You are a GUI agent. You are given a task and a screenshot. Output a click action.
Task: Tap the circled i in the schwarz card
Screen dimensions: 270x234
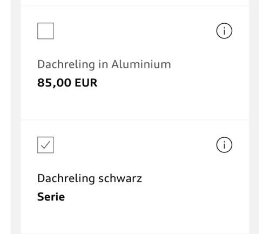click(224, 145)
